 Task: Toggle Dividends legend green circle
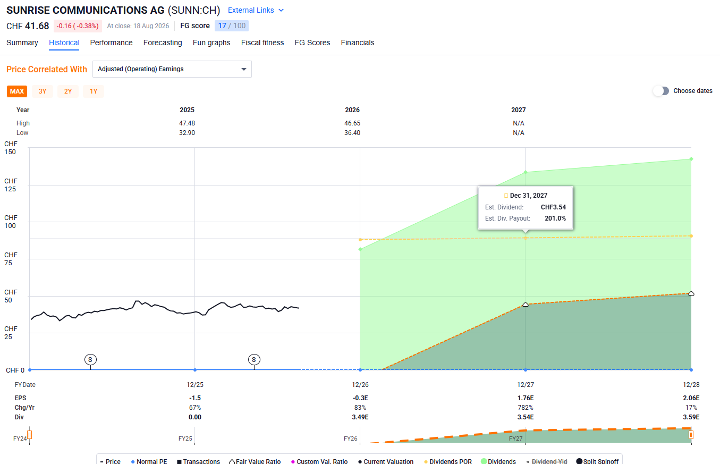499,461
